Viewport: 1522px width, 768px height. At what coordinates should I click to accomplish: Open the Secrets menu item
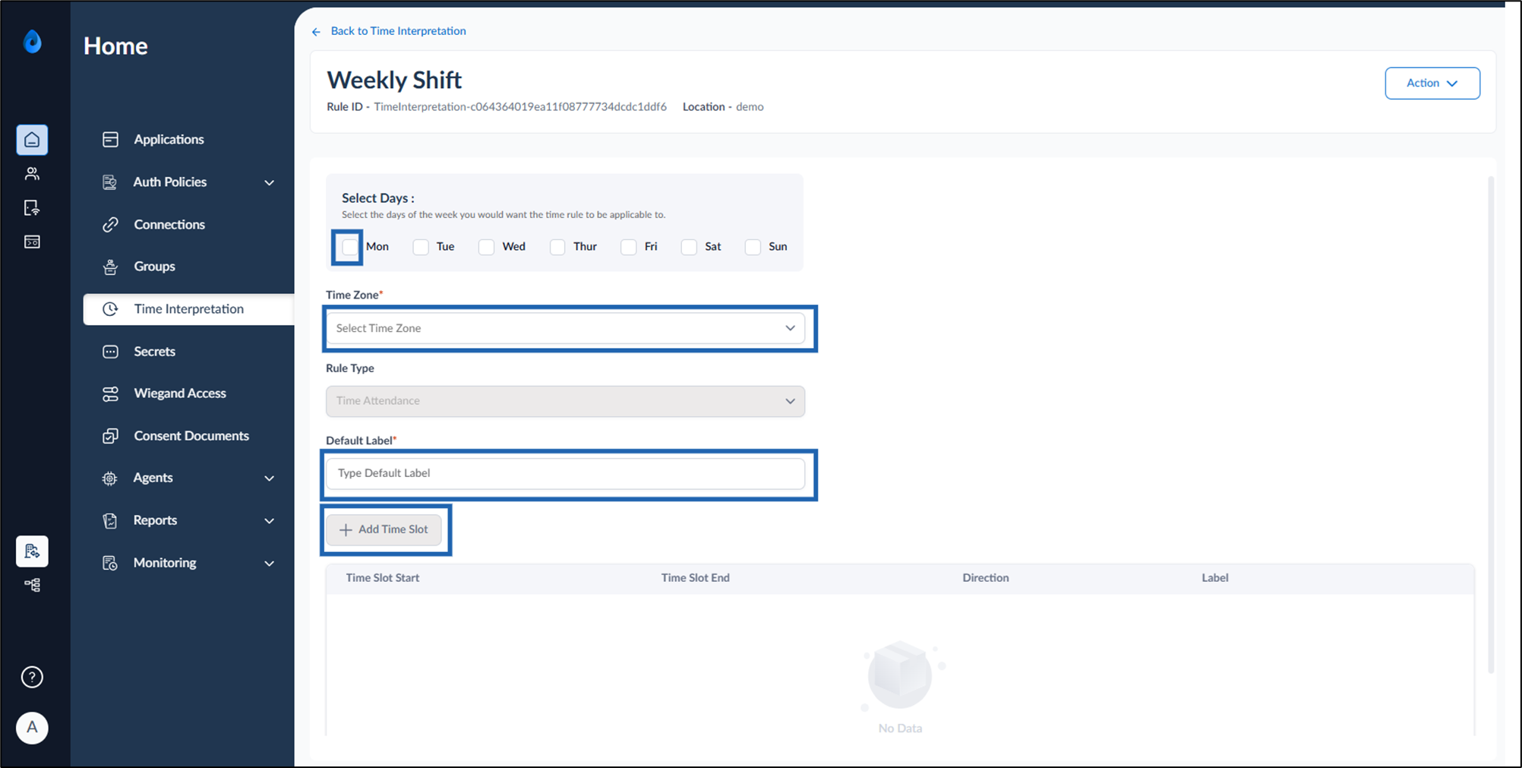pos(154,352)
